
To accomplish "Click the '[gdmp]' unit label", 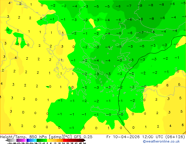I will pyautogui.click(x=56, y=137).
